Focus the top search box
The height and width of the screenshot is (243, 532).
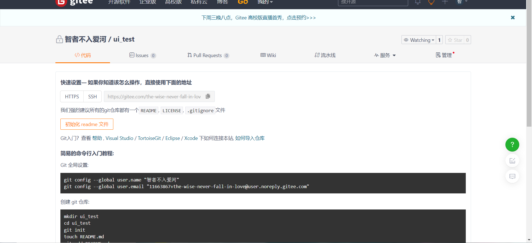point(373,2)
